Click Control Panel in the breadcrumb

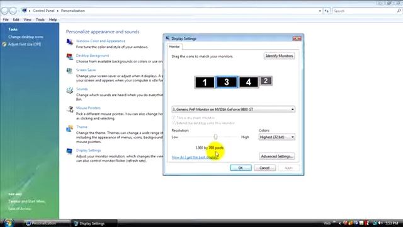point(43,11)
